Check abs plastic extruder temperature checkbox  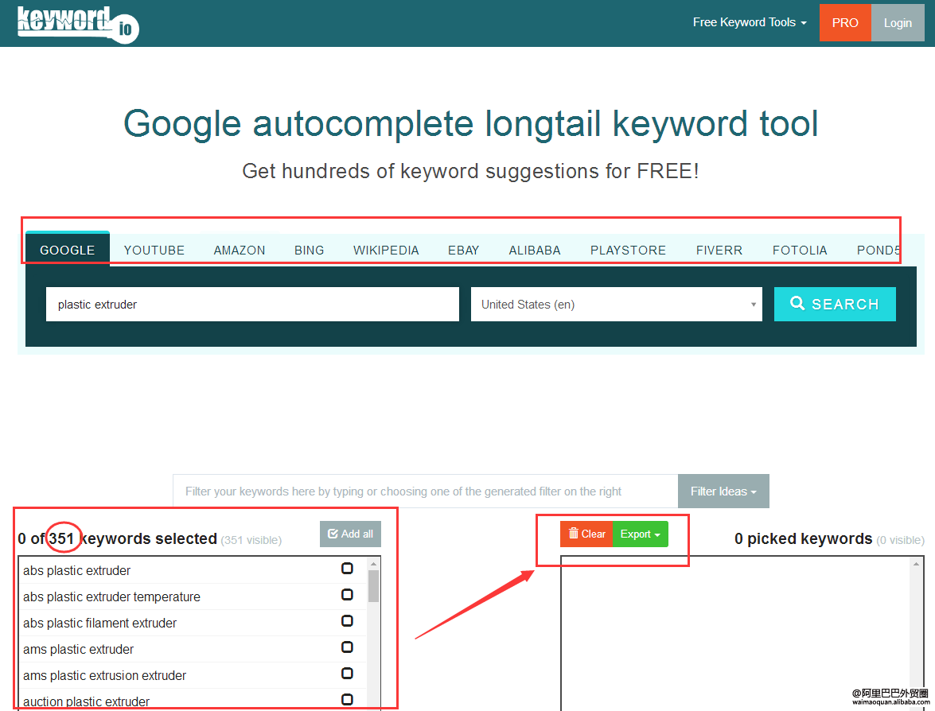click(x=347, y=595)
